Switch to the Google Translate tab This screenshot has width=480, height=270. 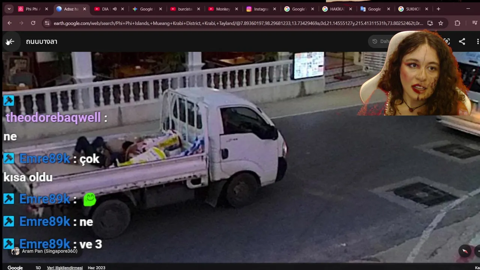click(x=374, y=9)
